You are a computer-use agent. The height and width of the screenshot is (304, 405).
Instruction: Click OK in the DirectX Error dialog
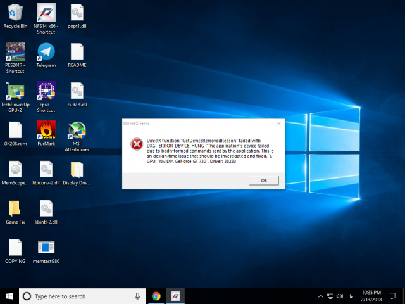pos(264,180)
